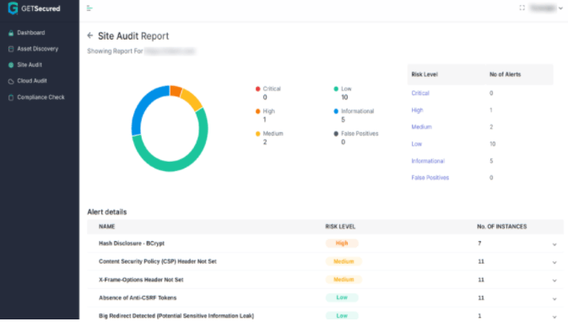Toggle the Informational legend entry in chart
Screen dimensions: 568x327
tap(354, 111)
